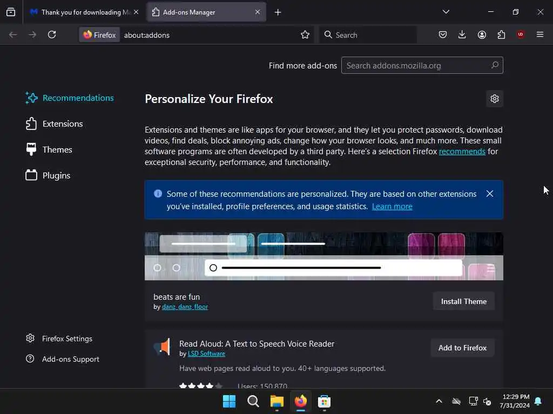Screen dimensions: 553x414
Task: Open the add-on tools gear menu
Action: pos(495,99)
